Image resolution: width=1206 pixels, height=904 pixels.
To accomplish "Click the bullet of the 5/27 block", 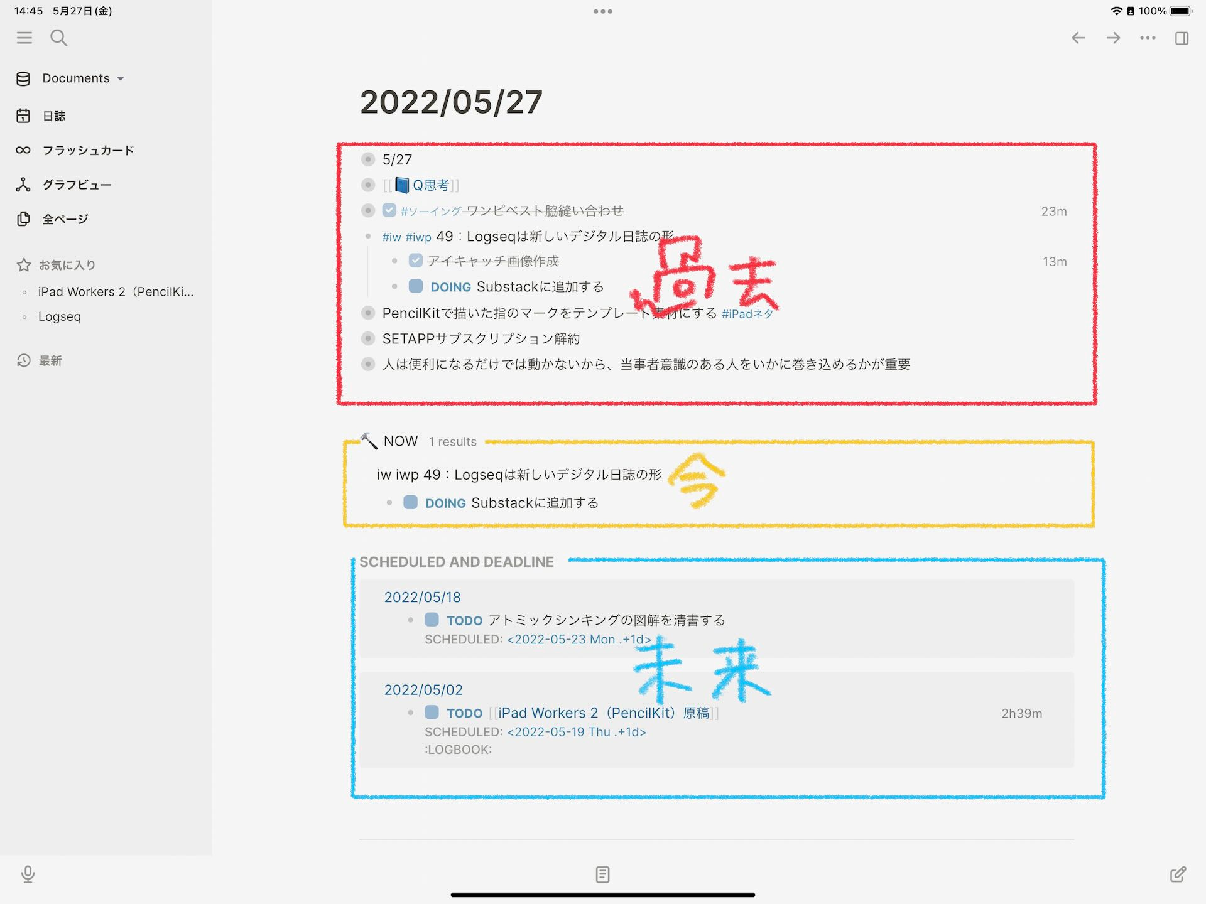I will pos(368,159).
